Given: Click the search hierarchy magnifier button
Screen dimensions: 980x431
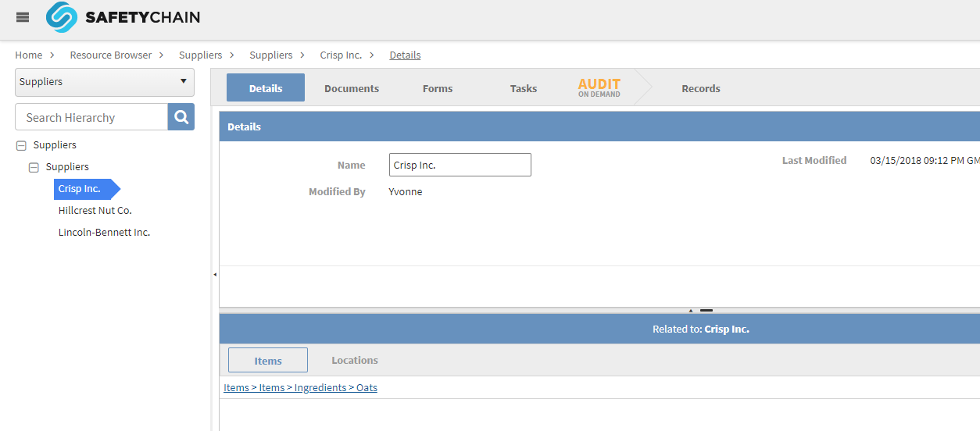Looking at the screenshot, I should tap(181, 117).
